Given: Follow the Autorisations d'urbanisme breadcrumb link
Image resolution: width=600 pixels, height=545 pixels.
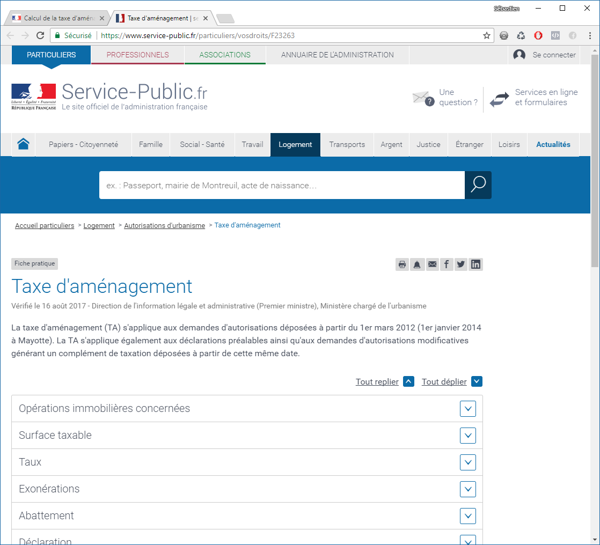Looking at the screenshot, I should (x=164, y=226).
